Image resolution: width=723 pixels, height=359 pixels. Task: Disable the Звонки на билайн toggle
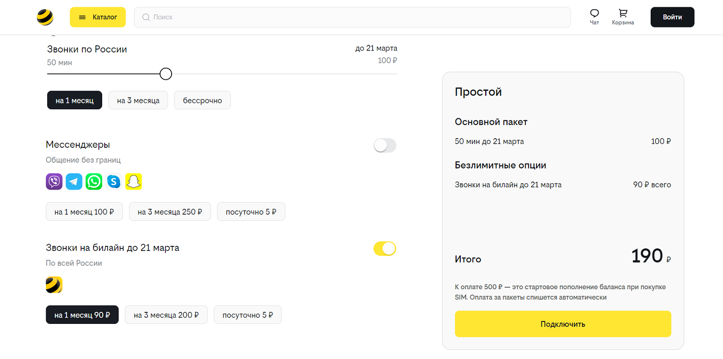click(x=385, y=248)
